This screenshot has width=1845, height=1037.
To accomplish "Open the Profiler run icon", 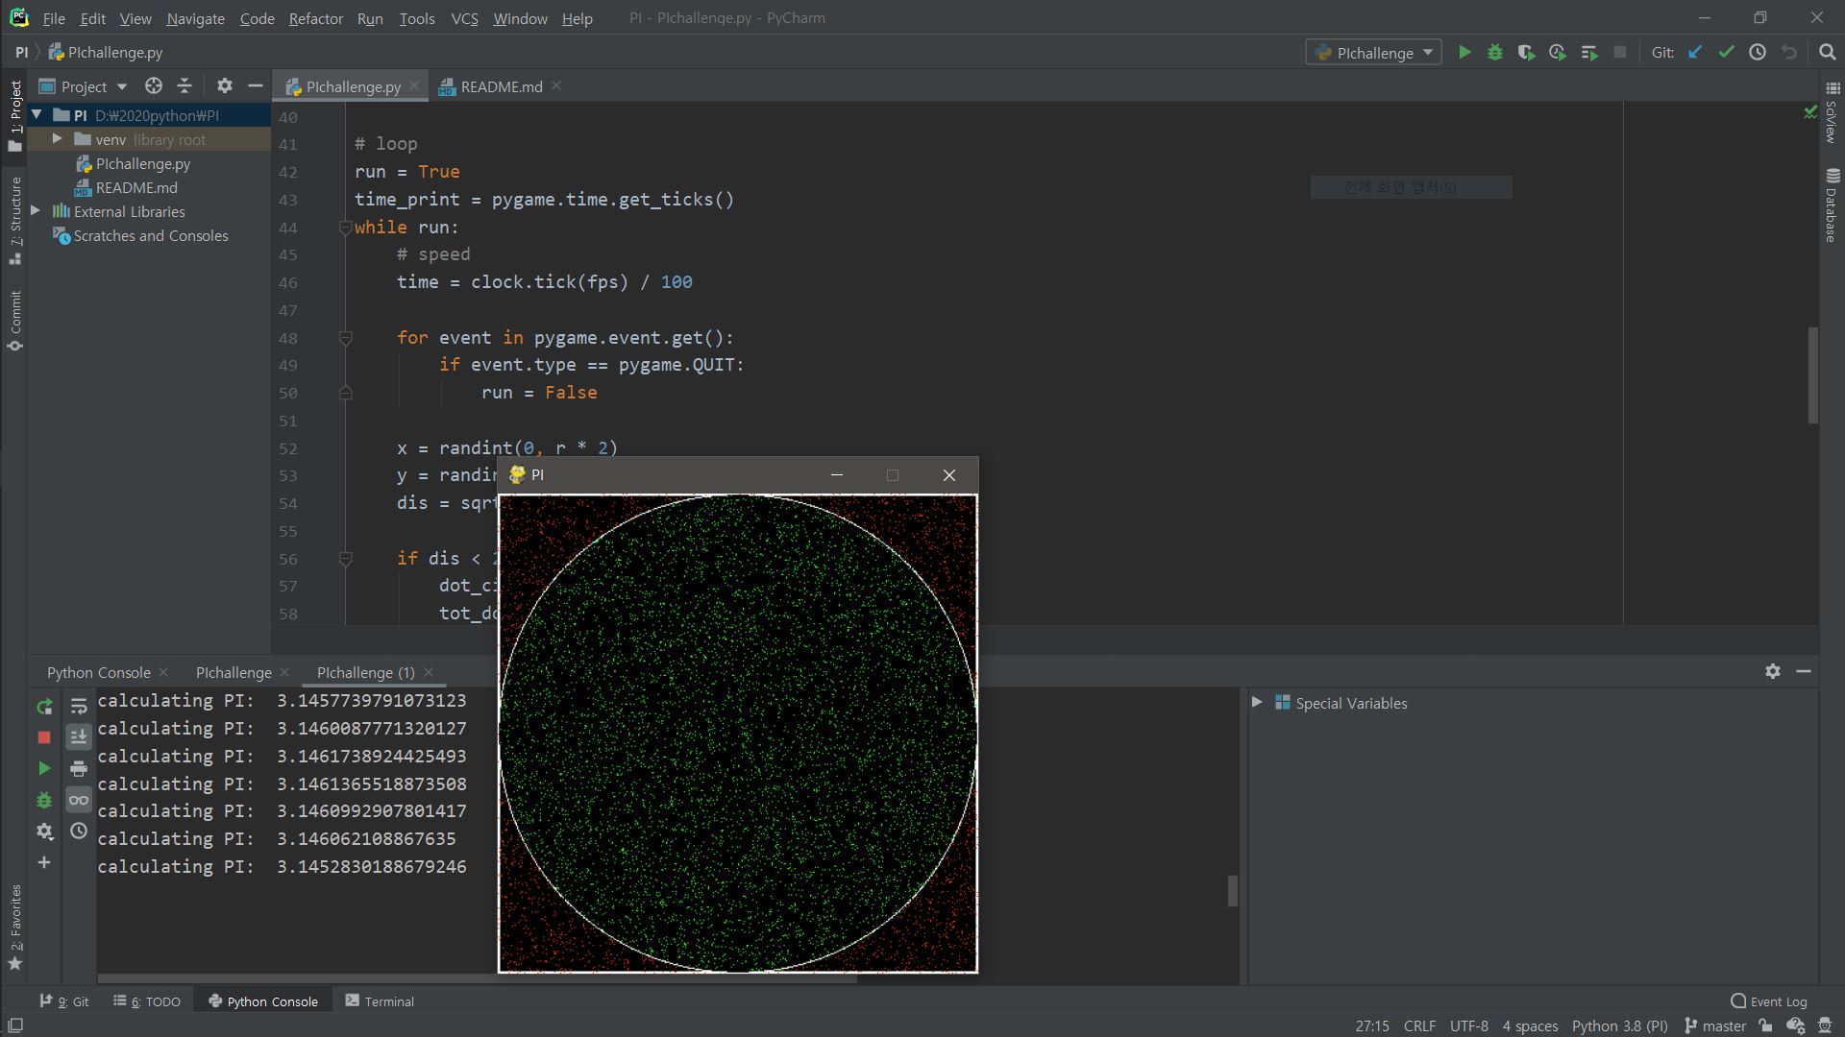I will pos(1559,53).
